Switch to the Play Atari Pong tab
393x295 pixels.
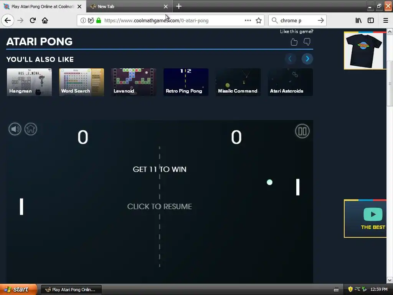click(43, 7)
